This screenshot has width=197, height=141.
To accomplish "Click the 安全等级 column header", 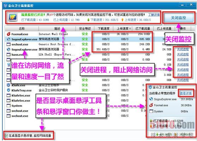I will (x=85, y=29).
